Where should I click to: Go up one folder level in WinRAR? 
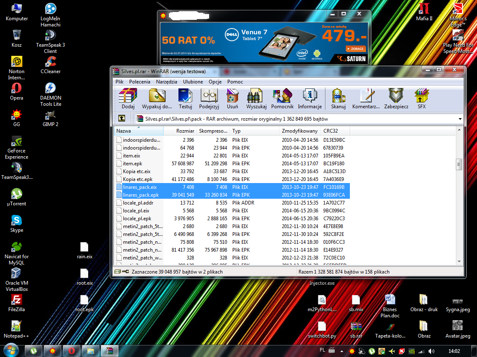(x=122, y=119)
